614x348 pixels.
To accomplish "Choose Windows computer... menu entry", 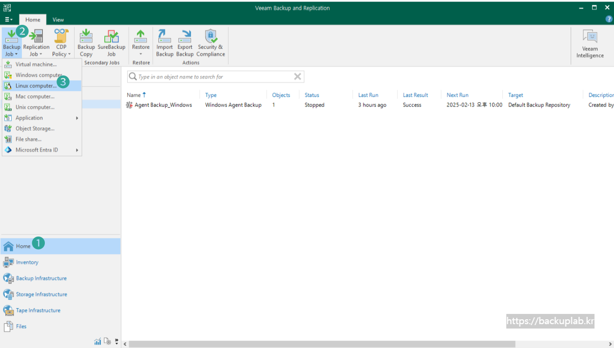I will click(x=42, y=75).
